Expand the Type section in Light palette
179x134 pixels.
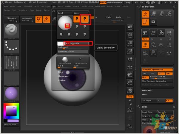pos(60,72)
